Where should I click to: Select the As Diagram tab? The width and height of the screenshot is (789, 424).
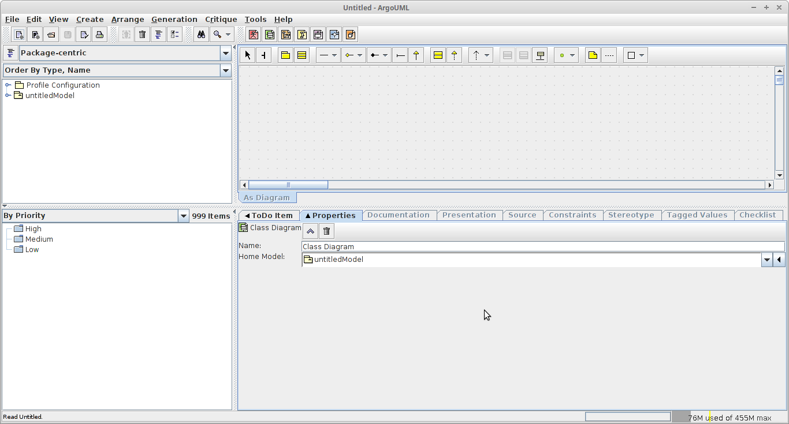click(x=267, y=197)
